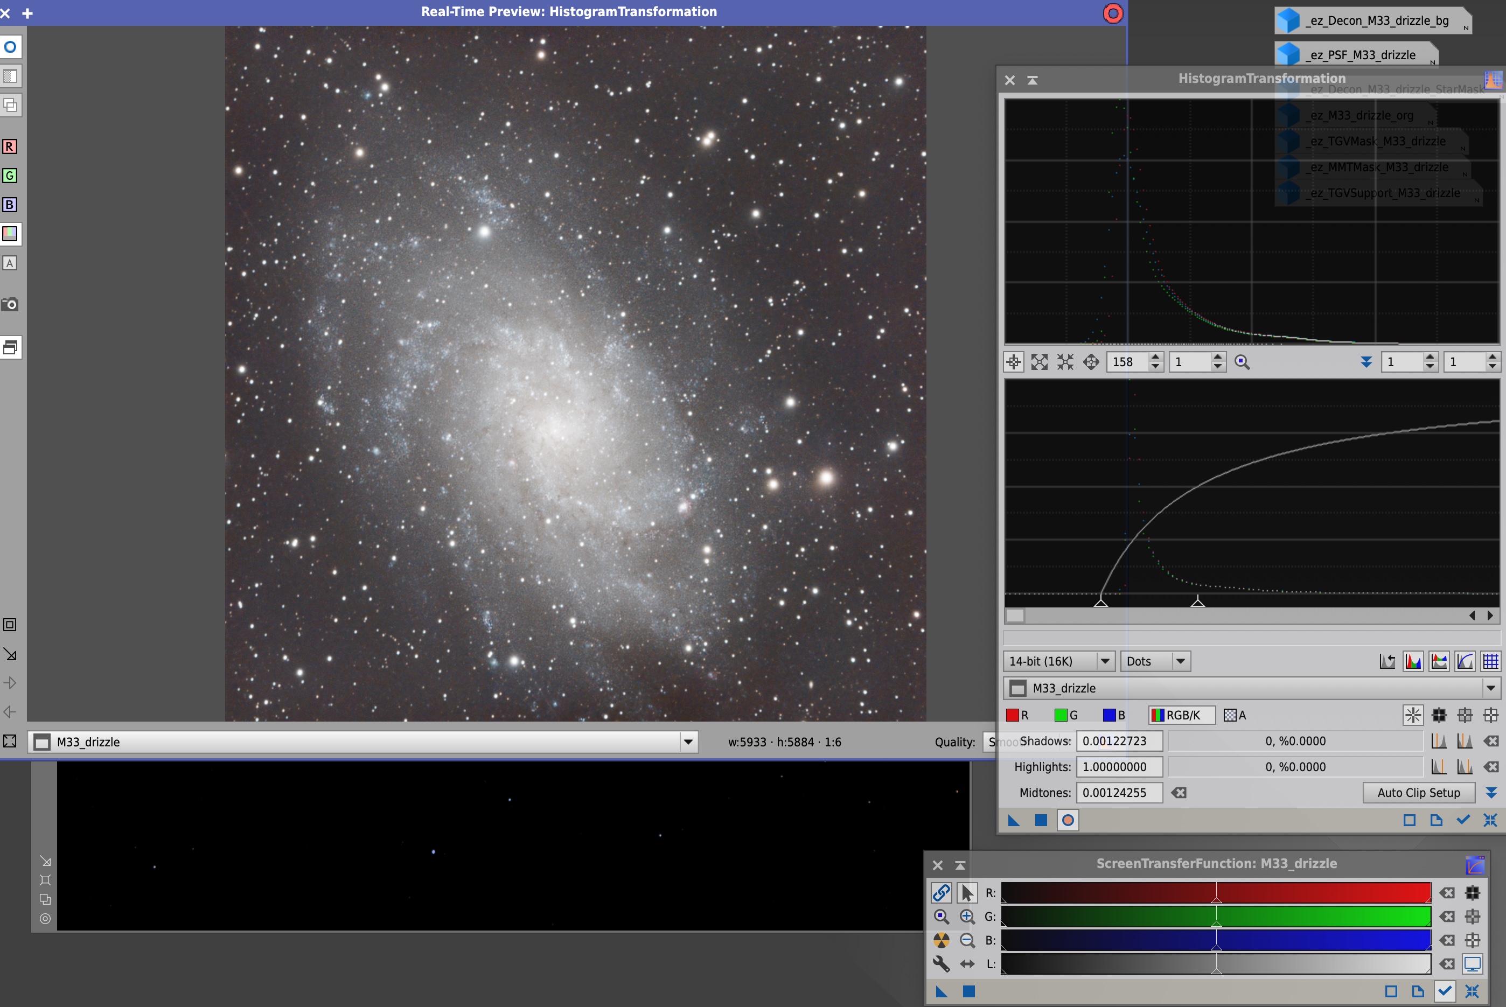Apply HistogramTransformation with the blue square button
The image size is (1506, 1007).
[x=1041, y=820]
